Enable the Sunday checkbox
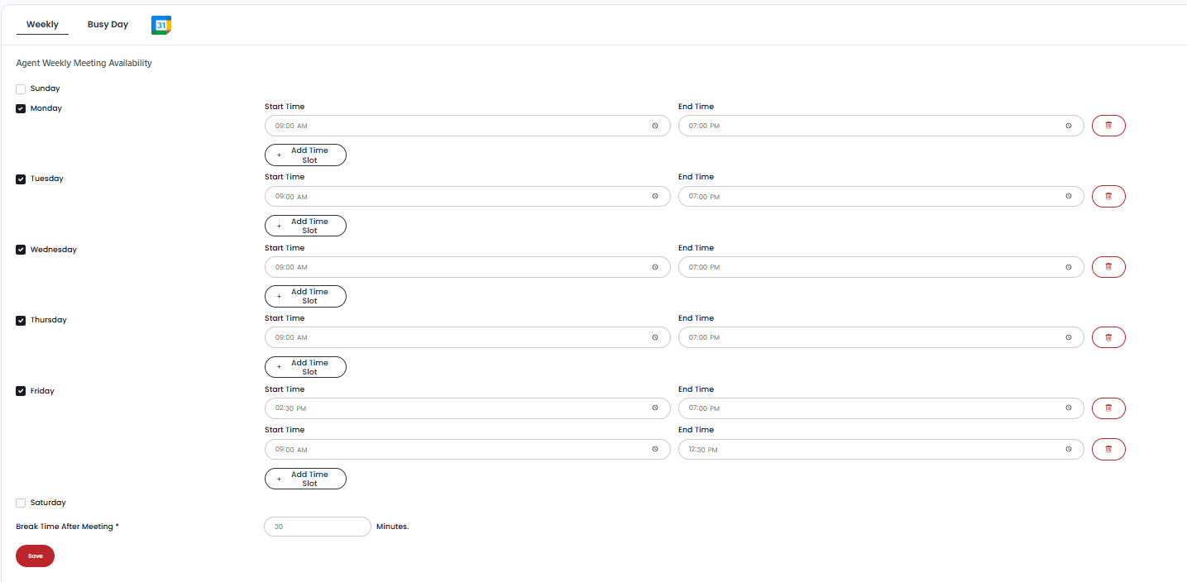This screenshot has width=1187, height=582. click(x=21, y=89)
